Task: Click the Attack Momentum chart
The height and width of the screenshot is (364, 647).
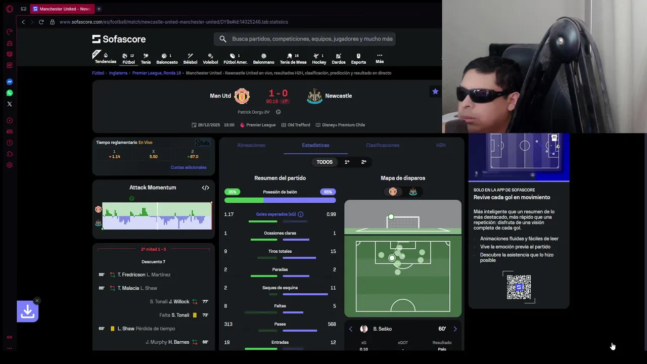Action: [x=157, y=216]
